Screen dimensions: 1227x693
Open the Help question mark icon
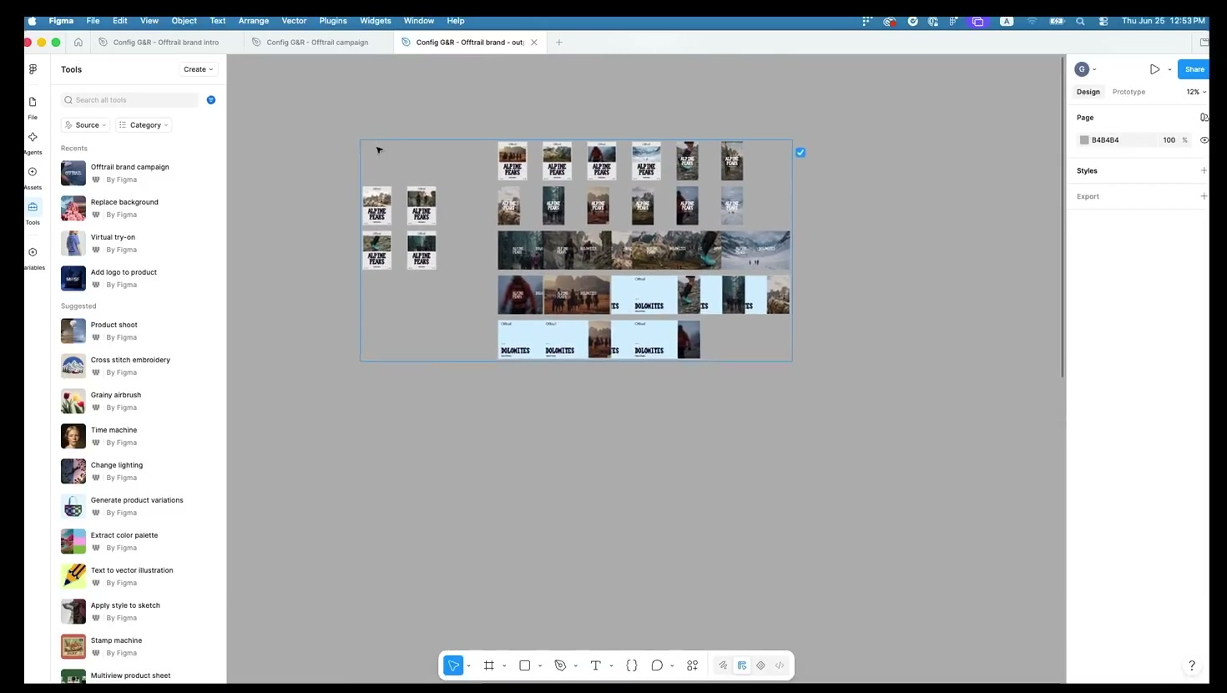(x=1192, y=665)
